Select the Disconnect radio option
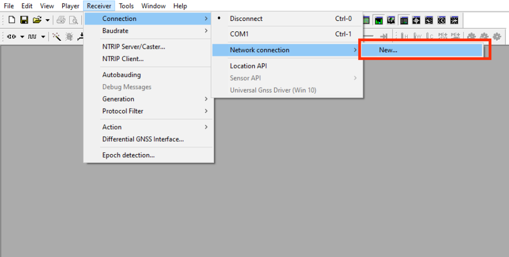The image size is (509, 257). coord(246,19)
